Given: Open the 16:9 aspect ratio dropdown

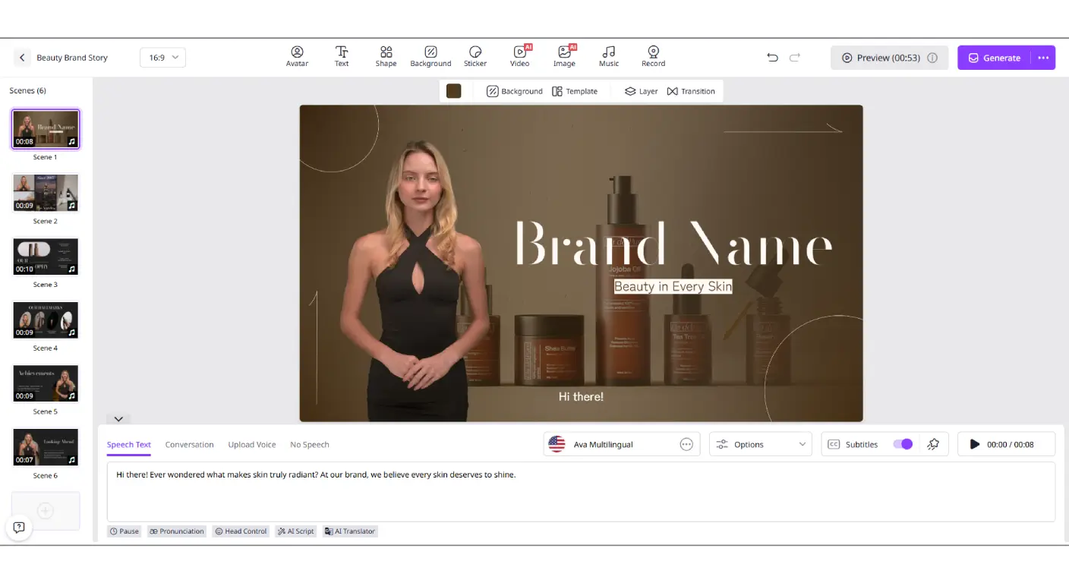Looking at the screenshot, I should pos(162,58).
